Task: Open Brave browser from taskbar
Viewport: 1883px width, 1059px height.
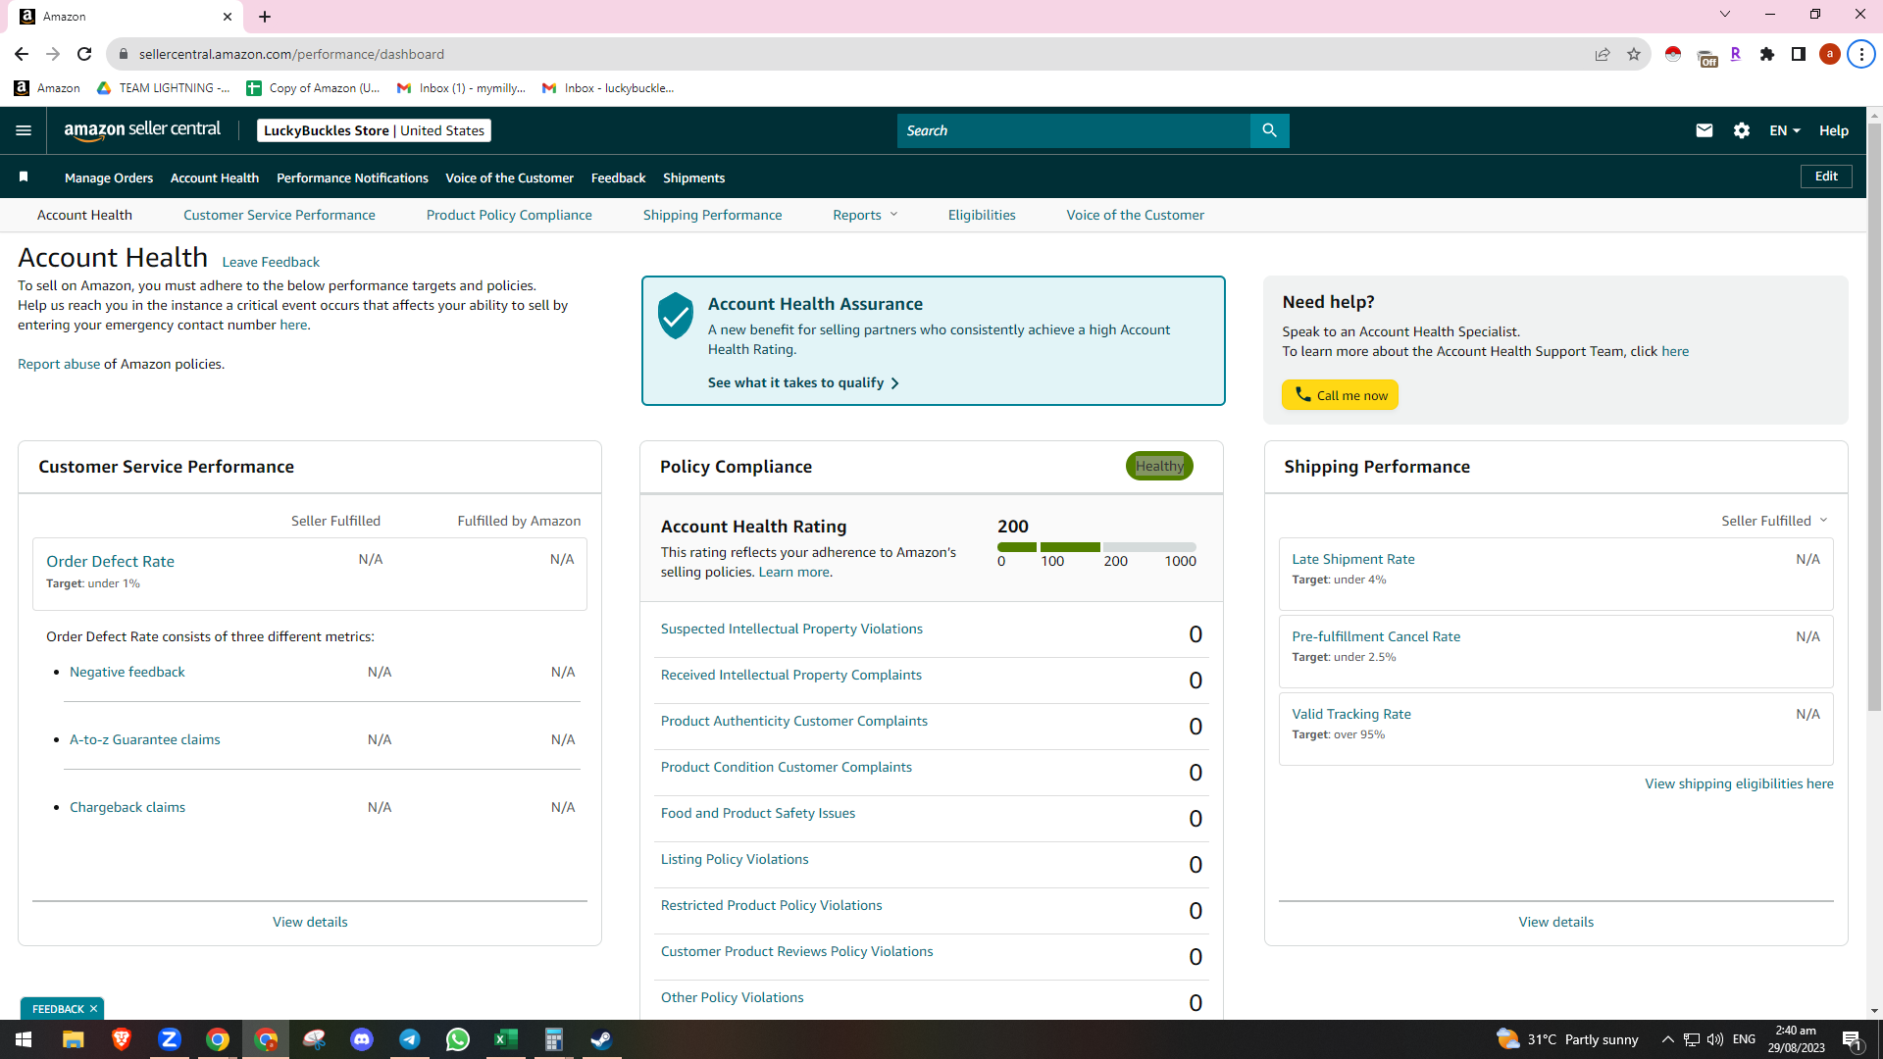Action: [122, 1039]
